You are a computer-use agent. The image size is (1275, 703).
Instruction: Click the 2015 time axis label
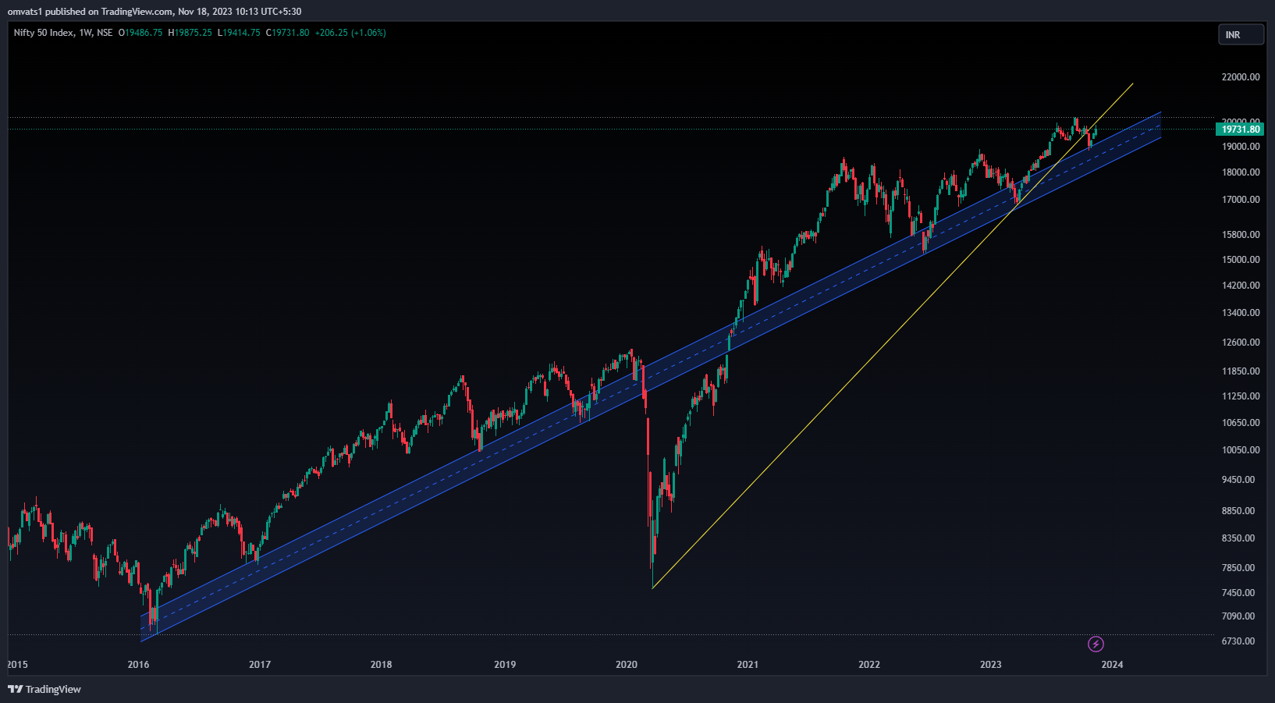click(x=17, y=665)
